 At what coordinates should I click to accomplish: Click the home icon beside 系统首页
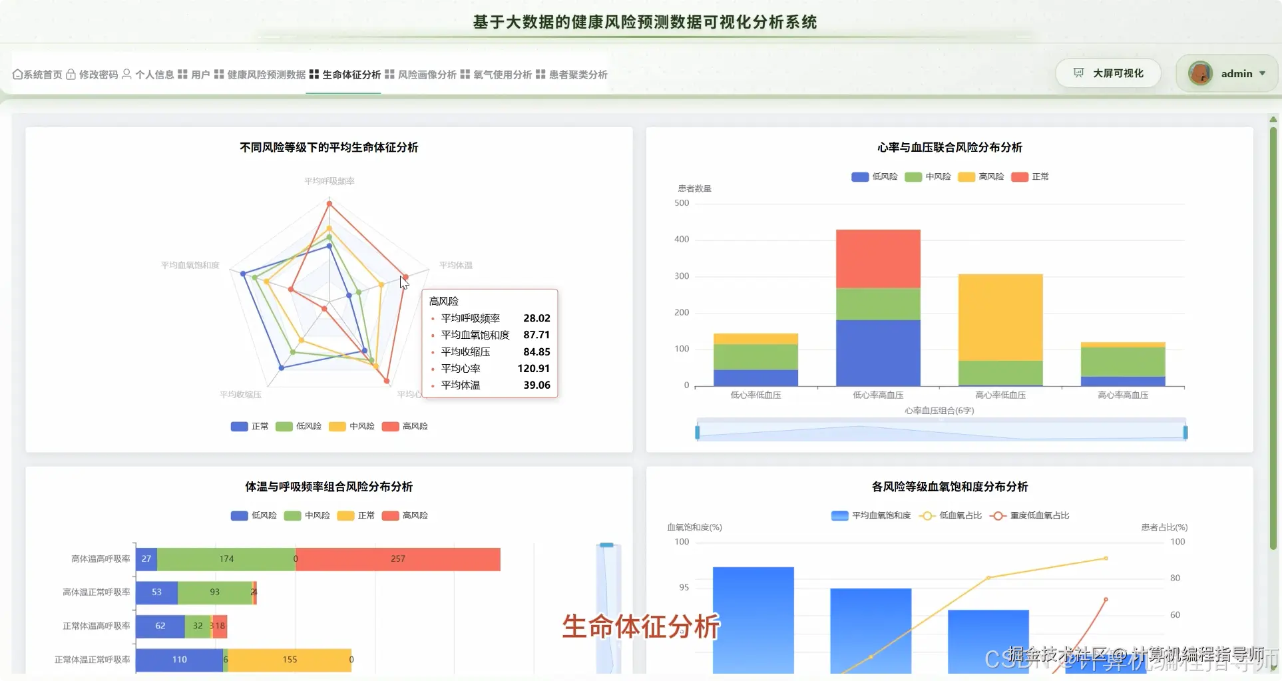17,75
